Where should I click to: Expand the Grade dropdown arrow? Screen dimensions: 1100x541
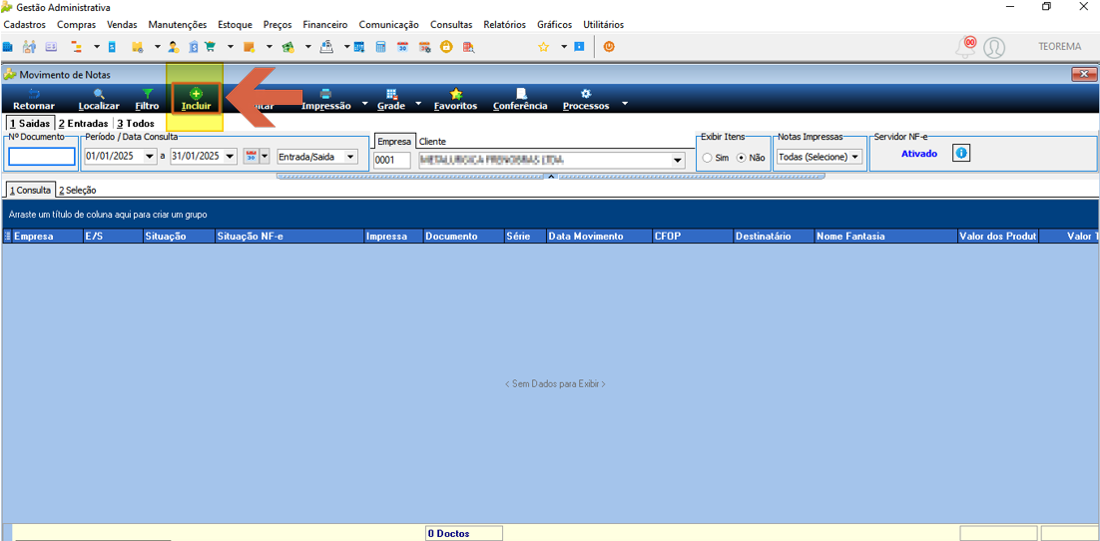pos(418,104)
